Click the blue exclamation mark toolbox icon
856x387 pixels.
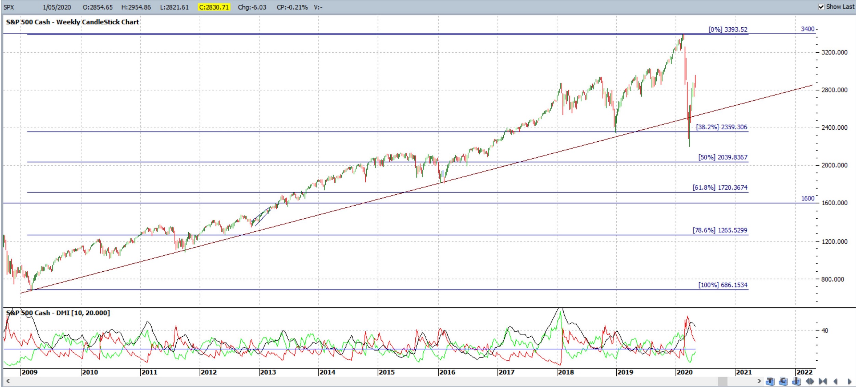[x=796, y=381]
